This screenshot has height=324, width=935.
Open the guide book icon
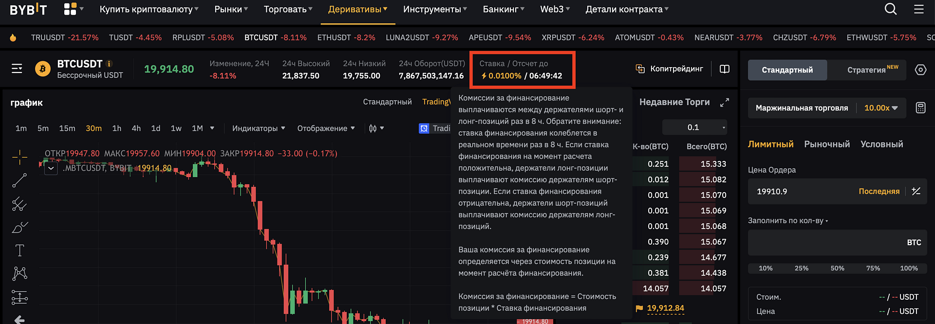(x=725, y=69)
